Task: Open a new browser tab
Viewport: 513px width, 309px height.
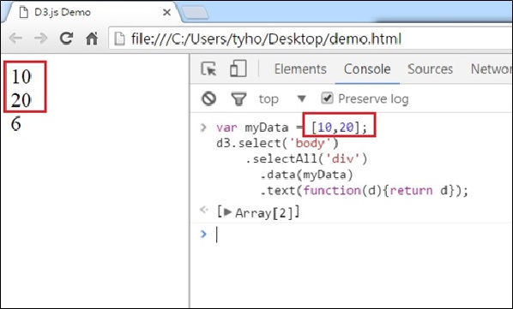Action: tap(195, 13)
